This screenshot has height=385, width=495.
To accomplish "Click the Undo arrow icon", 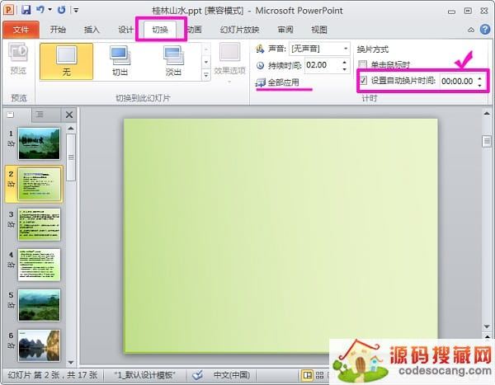I will [40, 10].
